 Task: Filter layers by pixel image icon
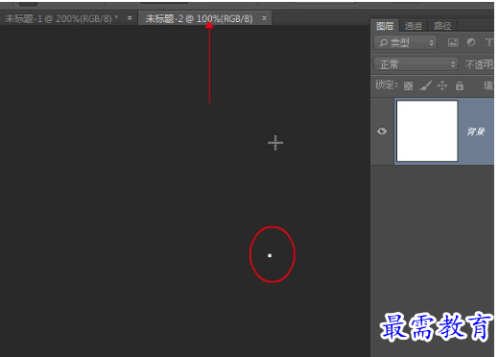click(453, 42)
